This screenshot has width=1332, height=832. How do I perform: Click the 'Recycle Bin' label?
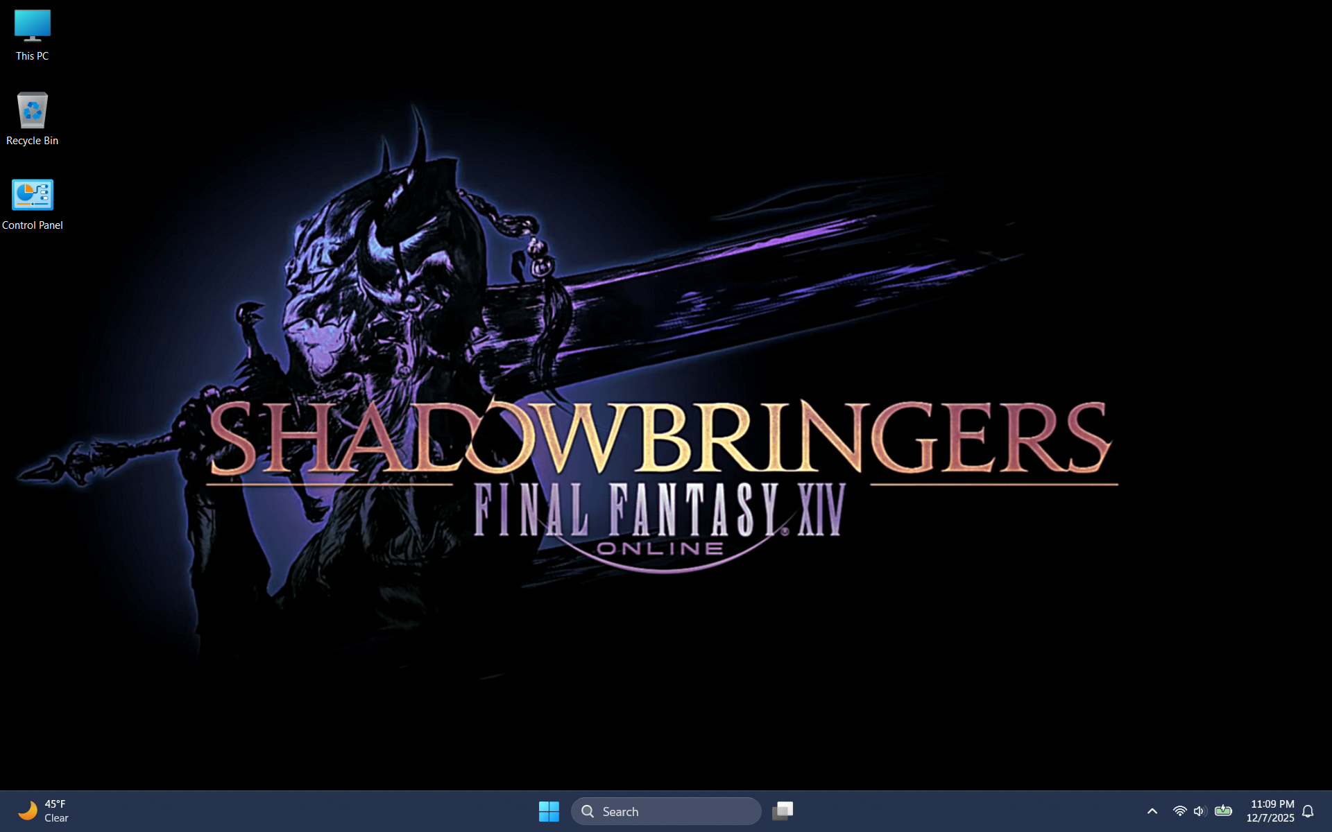click(32, 140)
